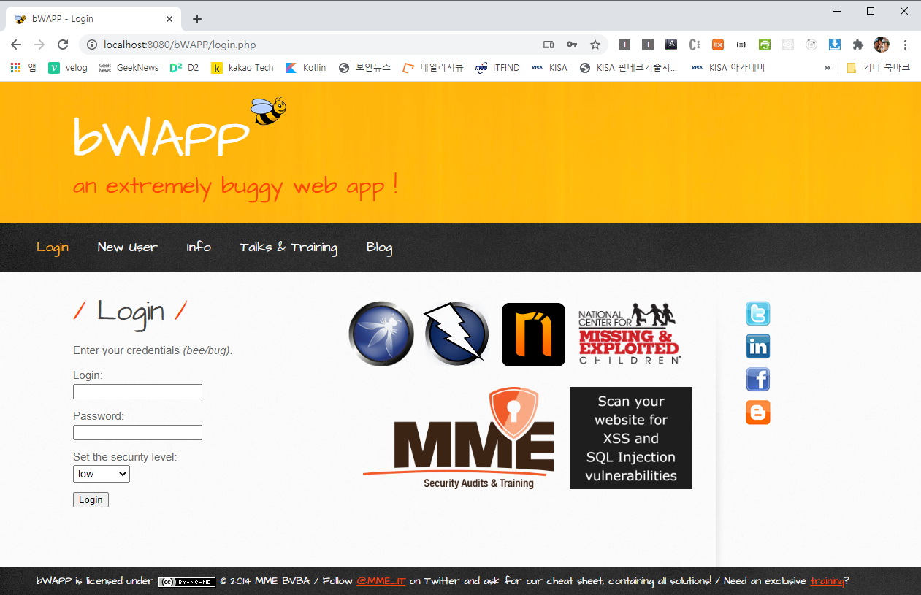This screenshot has width=921, height=595.
Task: Open the Scan your website banner
Action: tap(631, 438)
